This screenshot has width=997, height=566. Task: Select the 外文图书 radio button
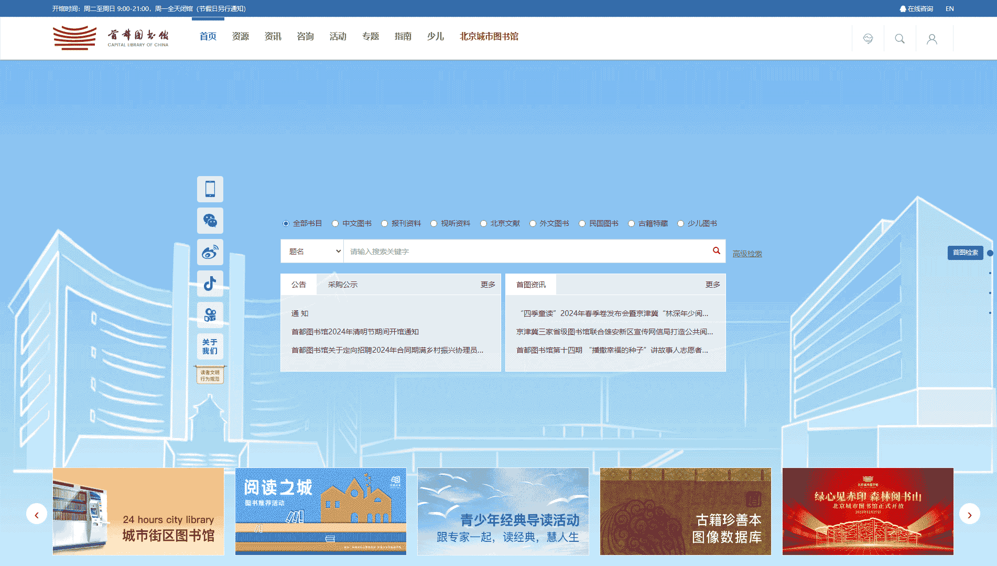pos(533,223)
